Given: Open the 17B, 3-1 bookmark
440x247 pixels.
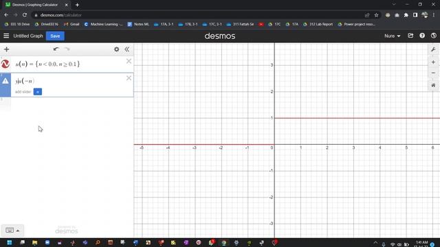Looking at the screenshot, I should pos(188,25).
